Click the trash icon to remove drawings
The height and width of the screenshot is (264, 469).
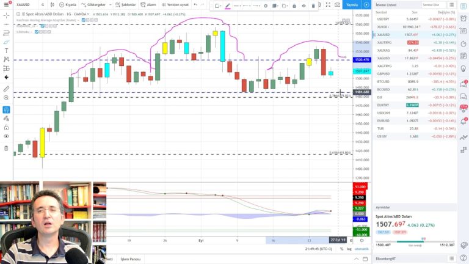click(6, 148)
